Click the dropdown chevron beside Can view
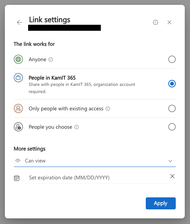The height and width of the screenshot is (224, 190). [x=170, y=161]
